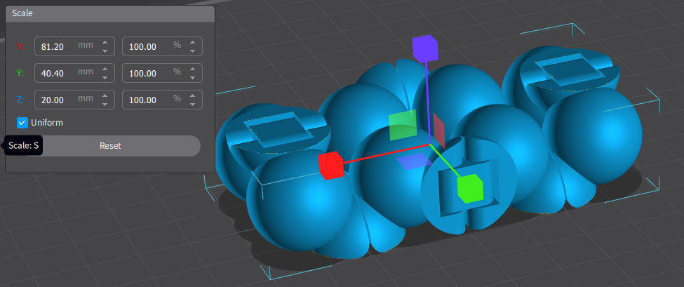This screenshot has width=684, height=287.
Task: Decrease Z scale percent with down arrow
Action: pyautogui.click(x=192, y=105)
